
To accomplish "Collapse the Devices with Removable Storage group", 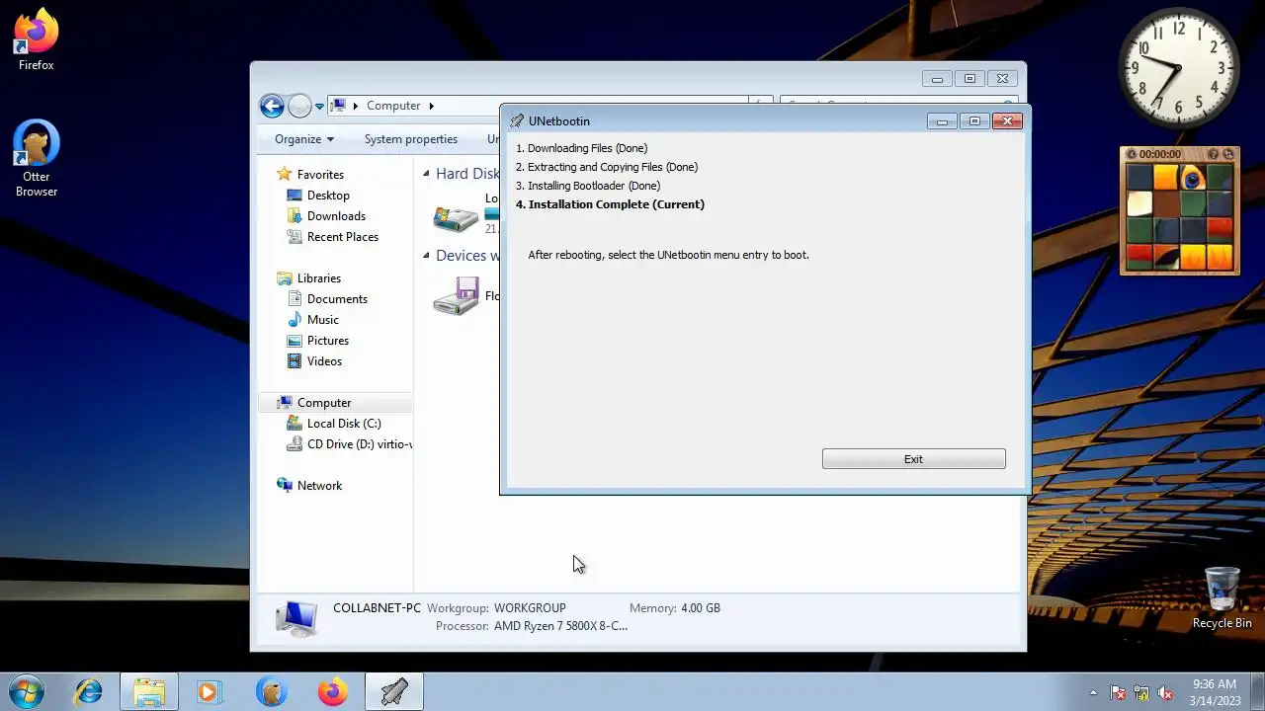I will tap(427, 256).
